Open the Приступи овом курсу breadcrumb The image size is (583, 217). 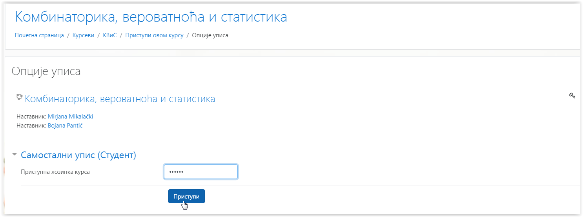(154, 35)
